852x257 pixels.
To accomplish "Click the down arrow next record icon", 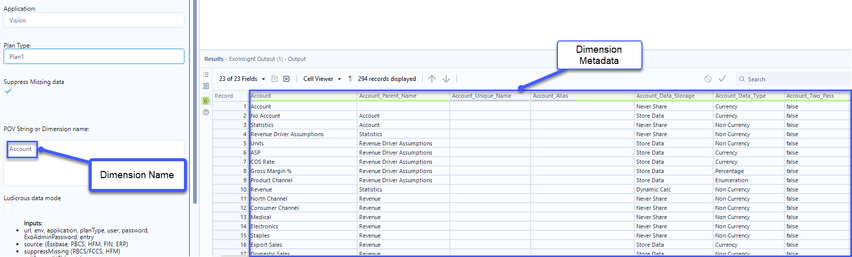I will coord(446,79).
